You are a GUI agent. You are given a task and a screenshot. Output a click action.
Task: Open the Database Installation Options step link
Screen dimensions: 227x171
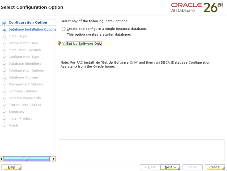coord(32,29)
